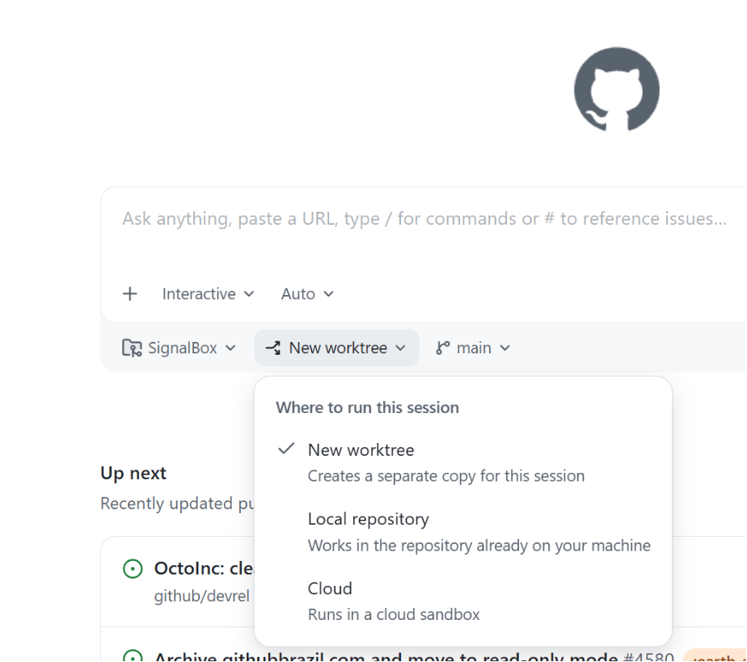Click the Runs in a cloud sandbox text
Image resolution: width=747 pixels, height=662 pixels.
[x=394, y=614]
